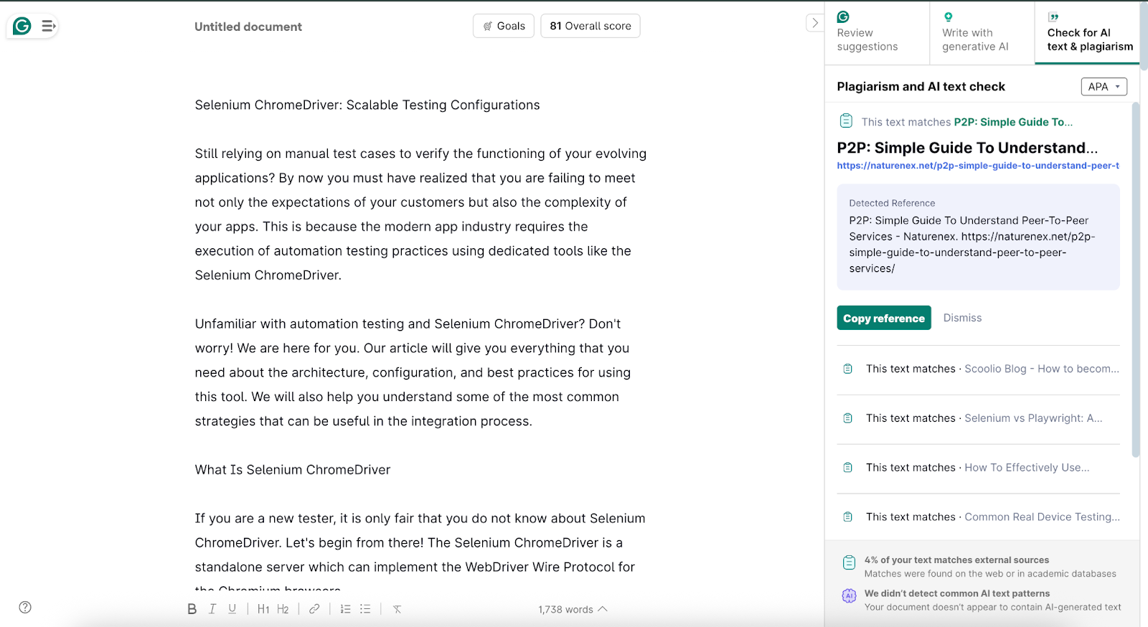Click the Detected Reference text box
Screen dimensions: 1148x627
point(978,237)
